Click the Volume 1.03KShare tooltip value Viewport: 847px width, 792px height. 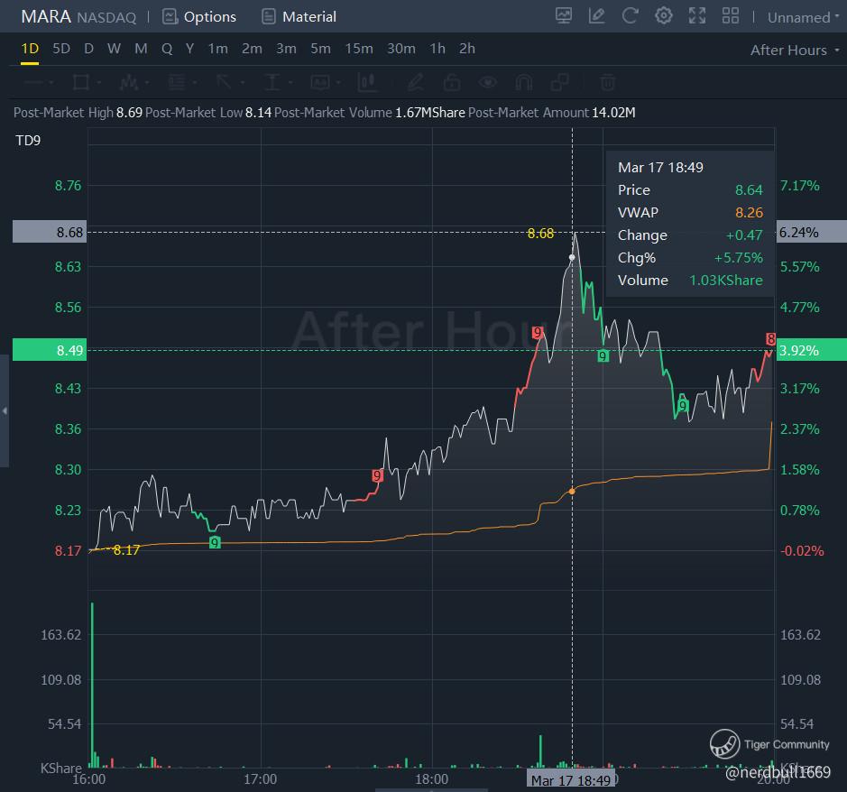(x=726, y=281)
